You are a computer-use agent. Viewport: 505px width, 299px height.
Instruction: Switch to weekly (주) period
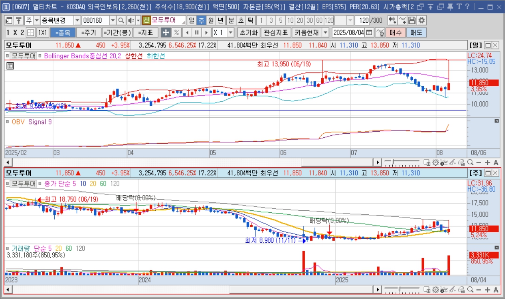pos(201,20)
